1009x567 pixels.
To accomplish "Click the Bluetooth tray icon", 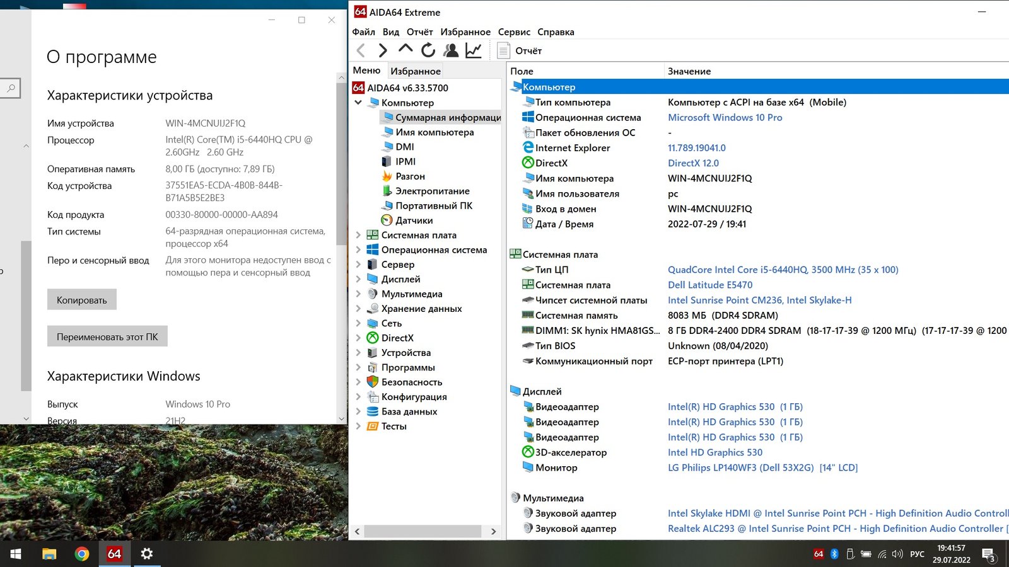I will click(x=834, y=554).
